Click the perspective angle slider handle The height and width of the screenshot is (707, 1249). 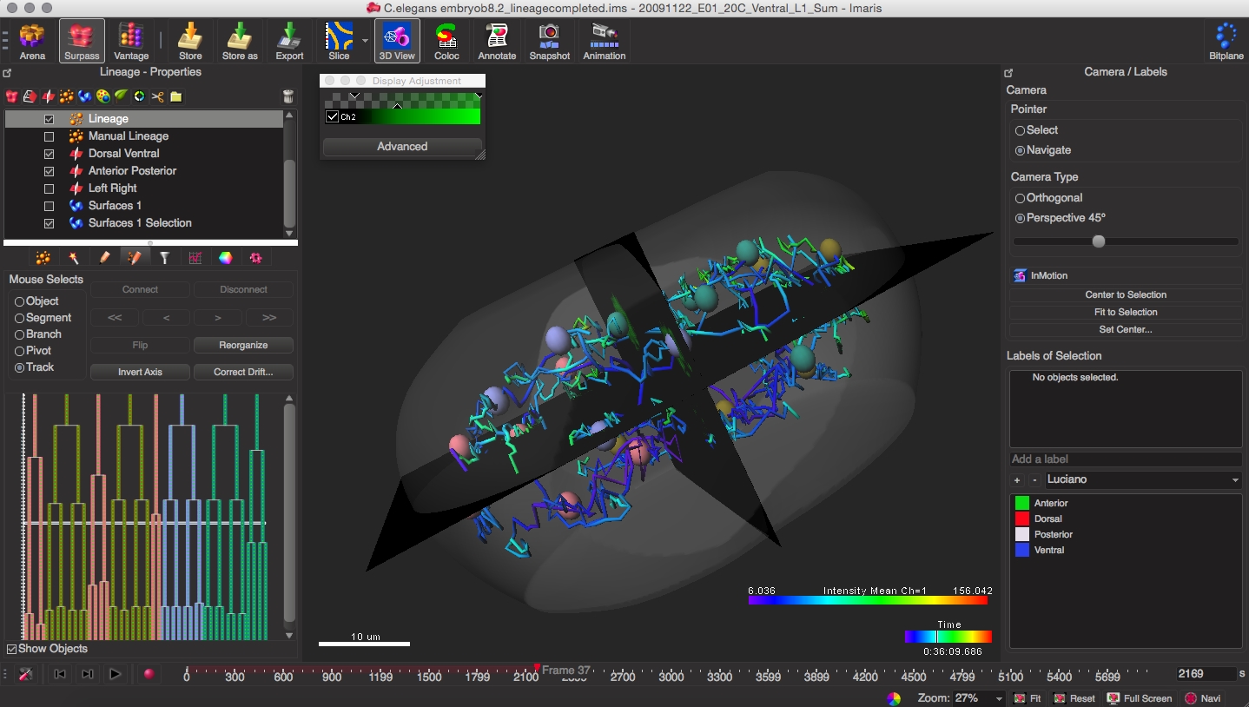[1099, 241]
